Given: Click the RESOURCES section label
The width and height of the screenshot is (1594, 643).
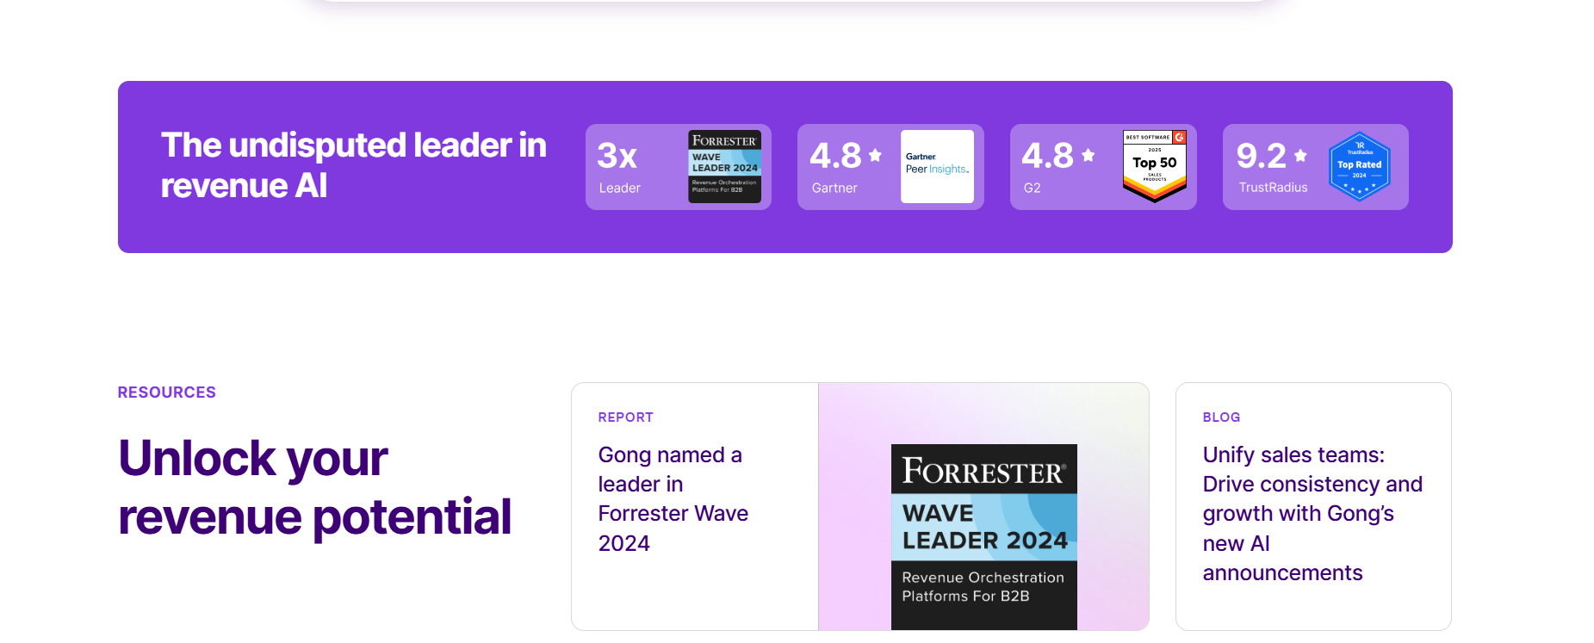Looking at the screenshot, I should point(167,393).
